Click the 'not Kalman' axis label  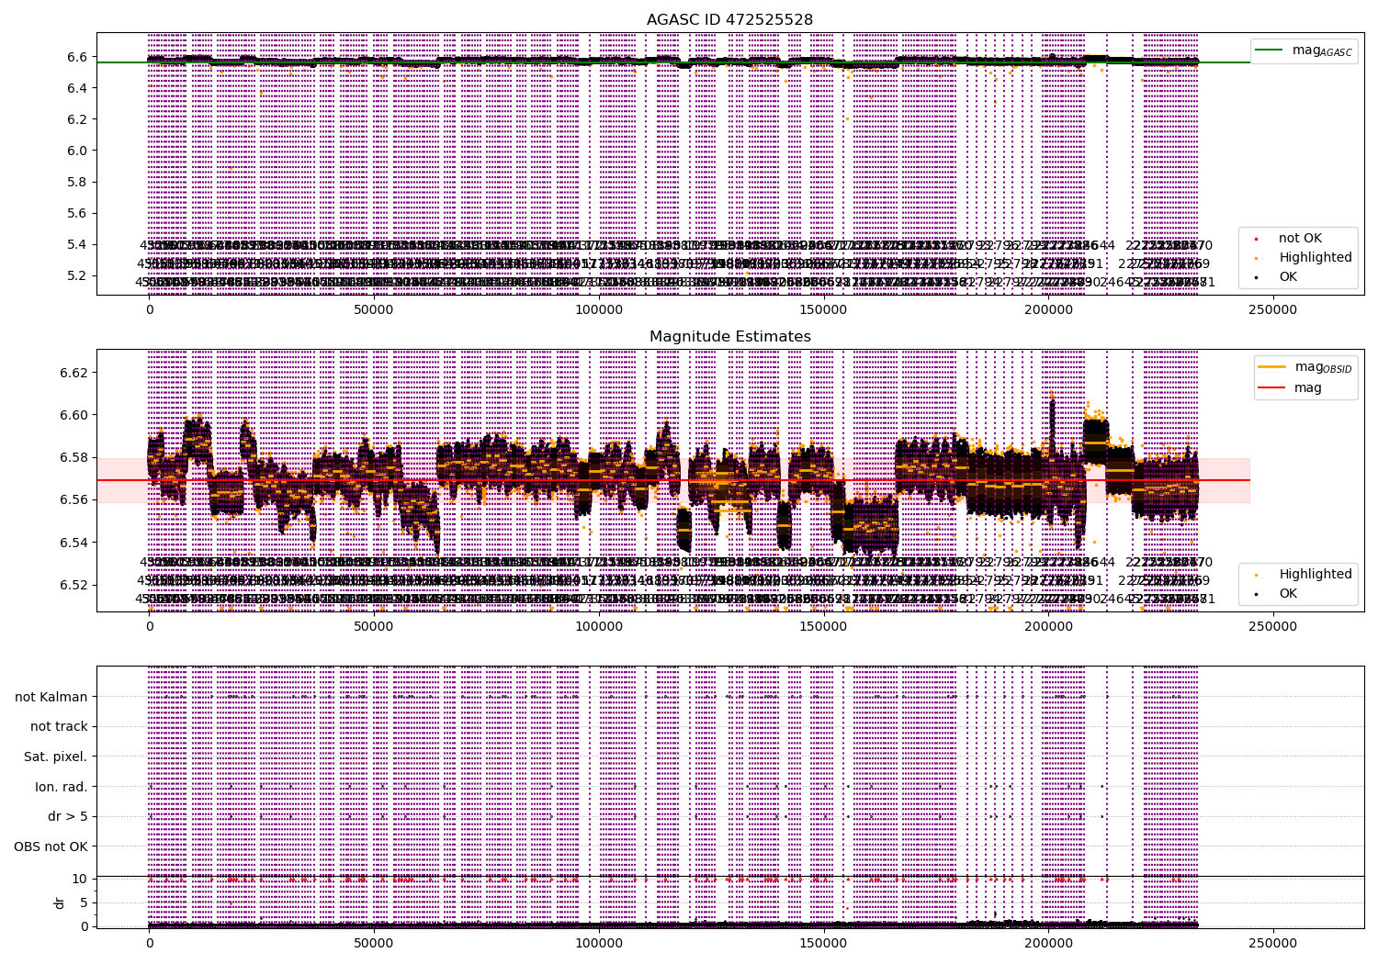51,697
